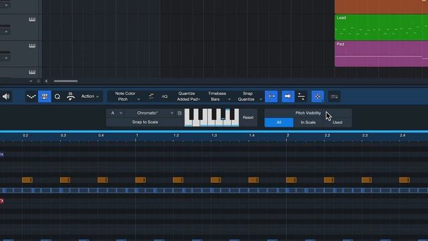Open the Snap Quantize dropdown

pos(248,96)
